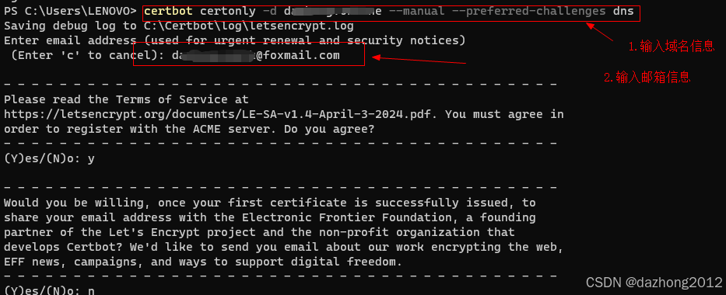Select the dns argument at command end
The image size is (726, 295).
(x=623, y=11)
